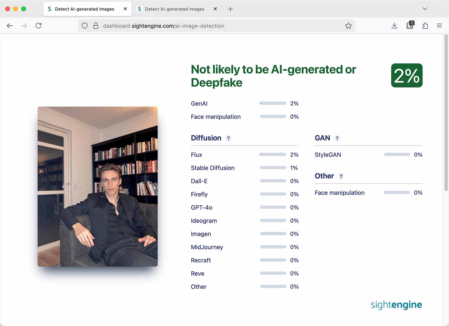The image size is (449, 326).
Task: Show help for the Diffusion section
Action: [228, 138]
